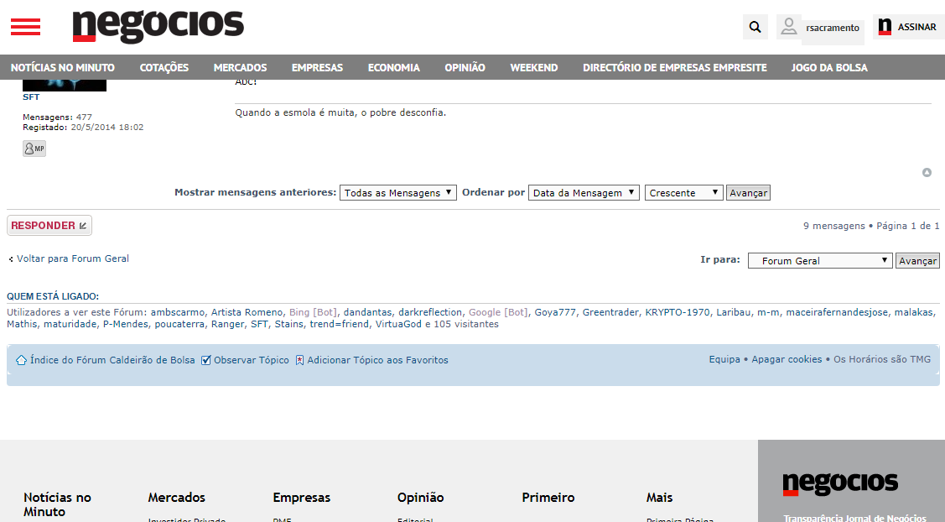Click ASSINAR subscribe button

(x=908, y=27)
